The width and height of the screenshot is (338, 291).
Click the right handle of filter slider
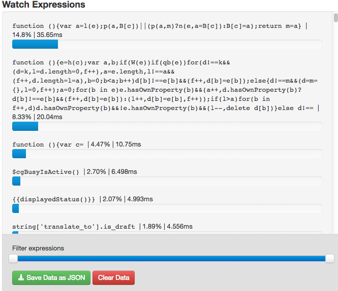click(329, 259)
